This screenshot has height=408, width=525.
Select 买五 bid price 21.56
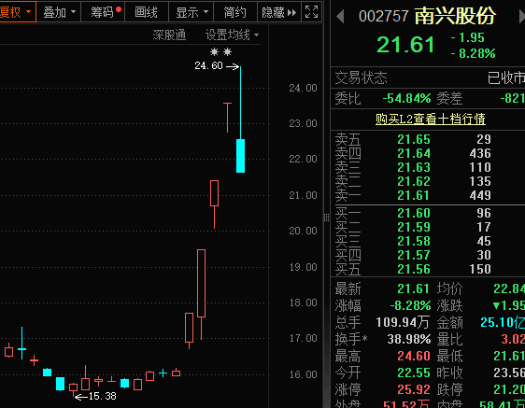pos(414,269)
